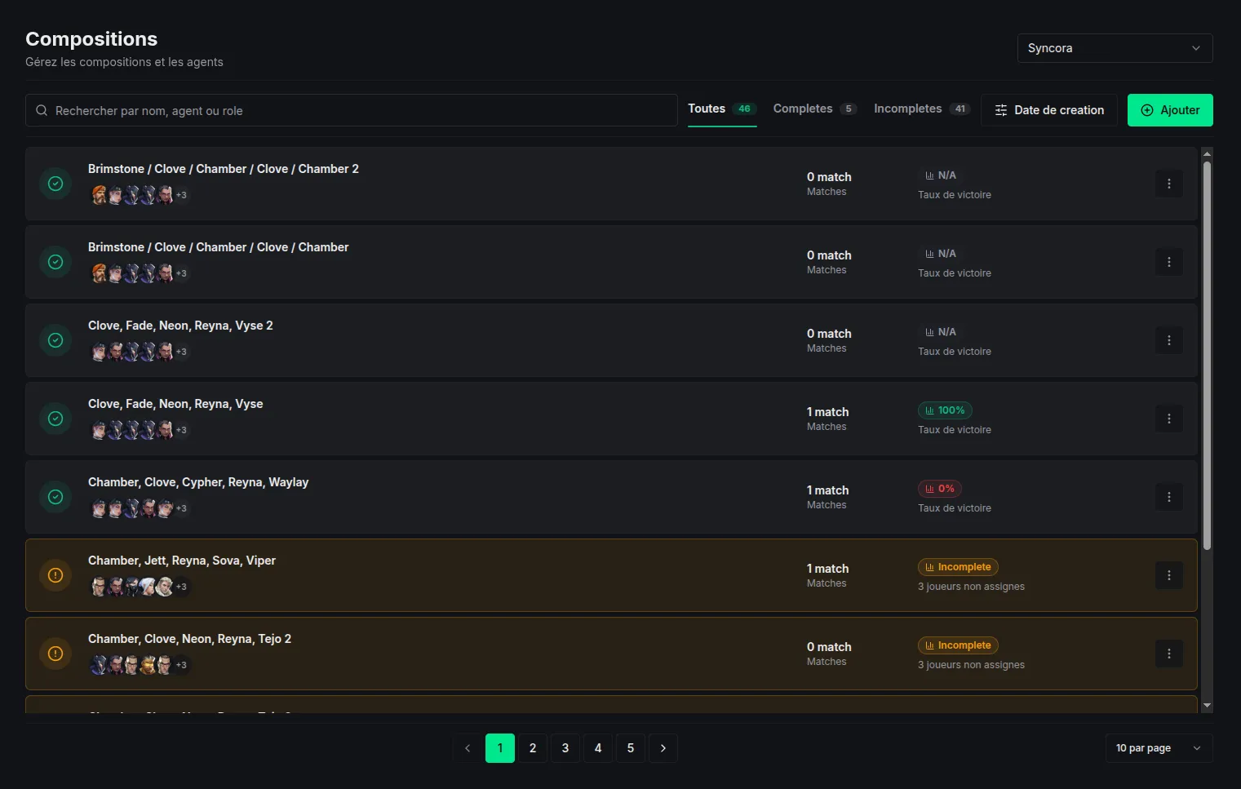Click the 0% win rate badge
1241x789 pixels.
pos(940,489)
